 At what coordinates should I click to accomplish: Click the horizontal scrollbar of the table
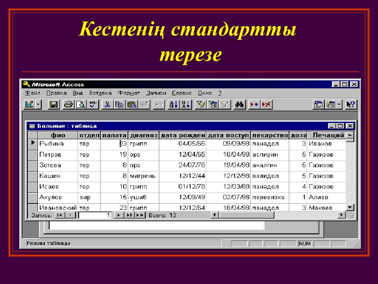click(x=276, y=215)
